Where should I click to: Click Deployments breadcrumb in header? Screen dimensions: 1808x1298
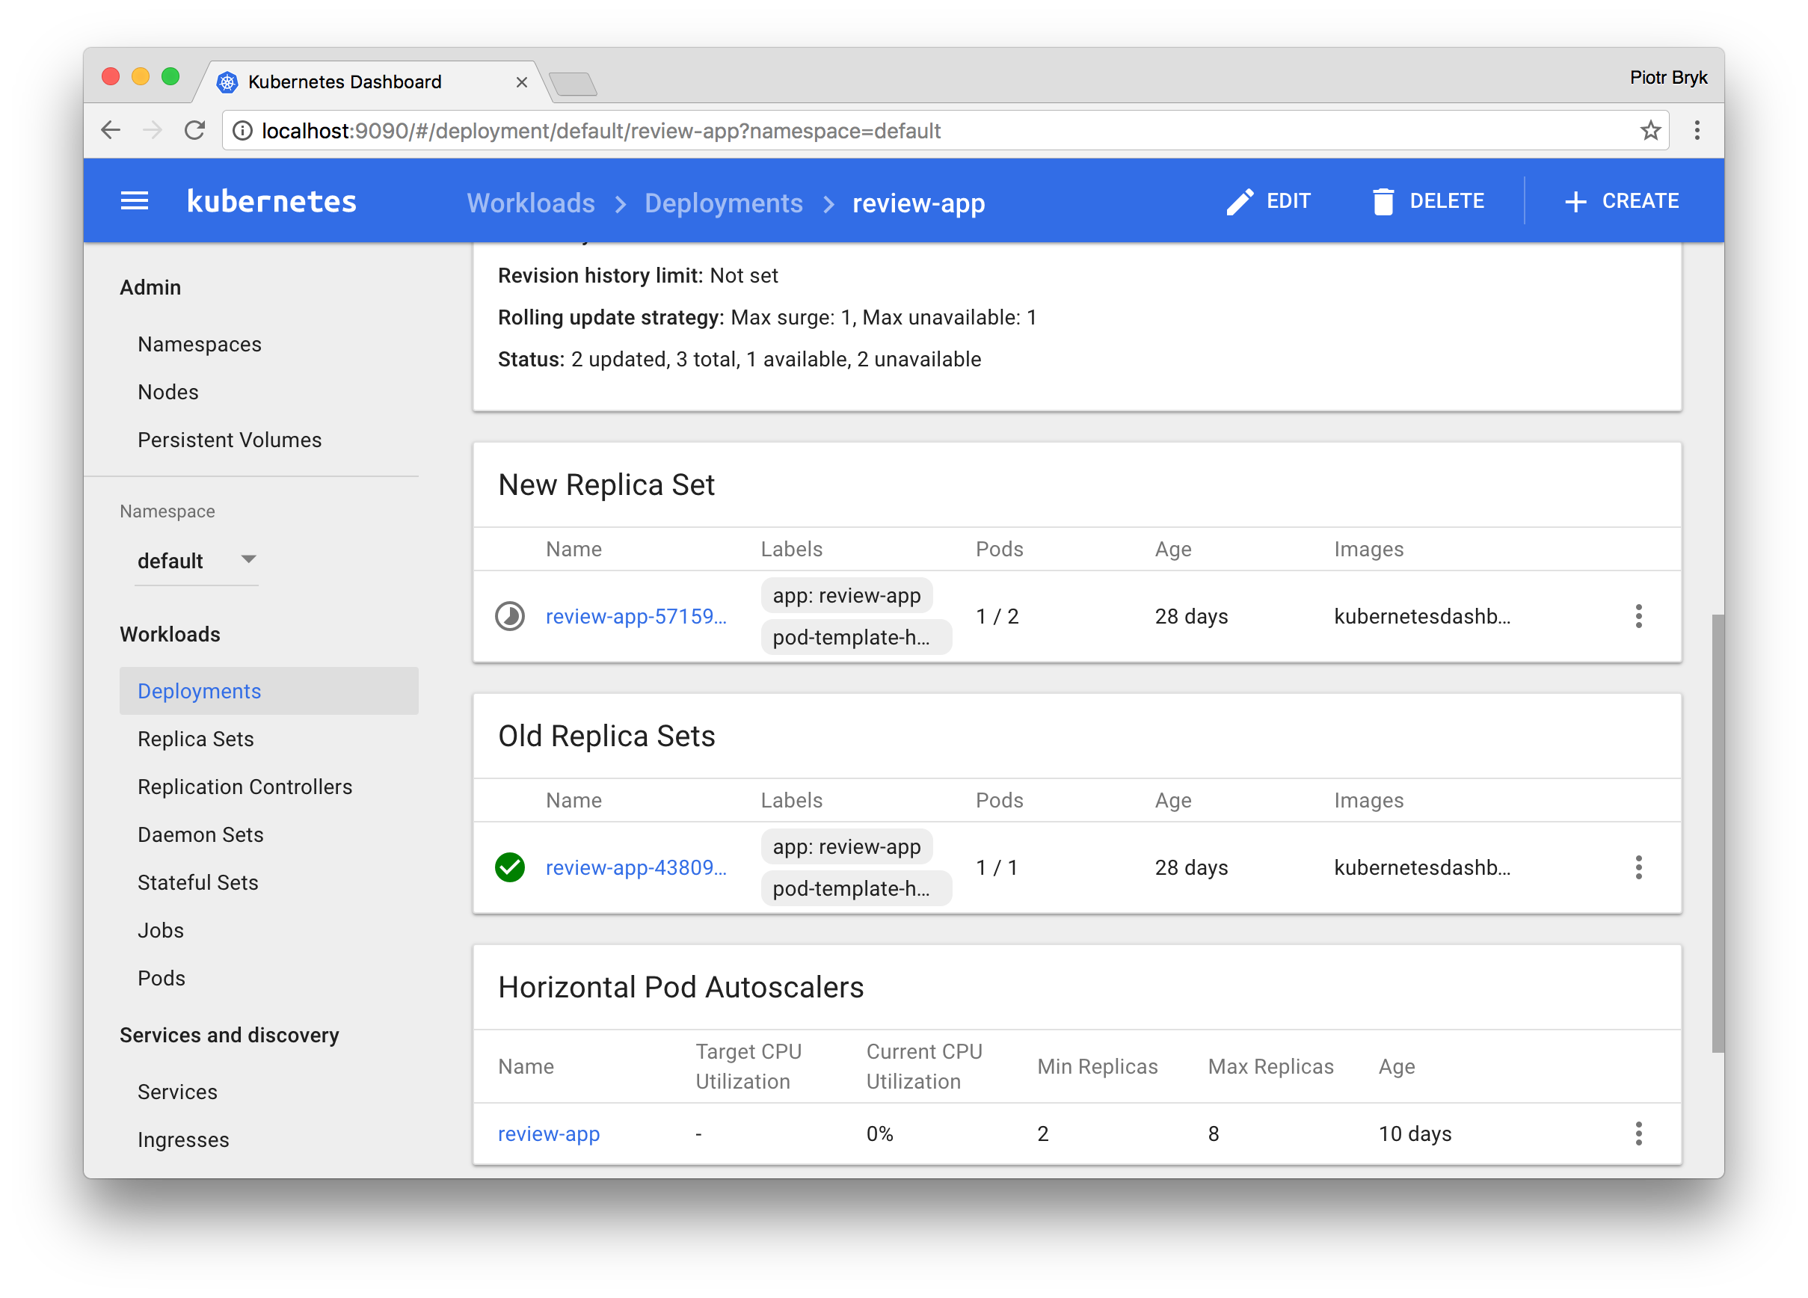tap(723, 203)
